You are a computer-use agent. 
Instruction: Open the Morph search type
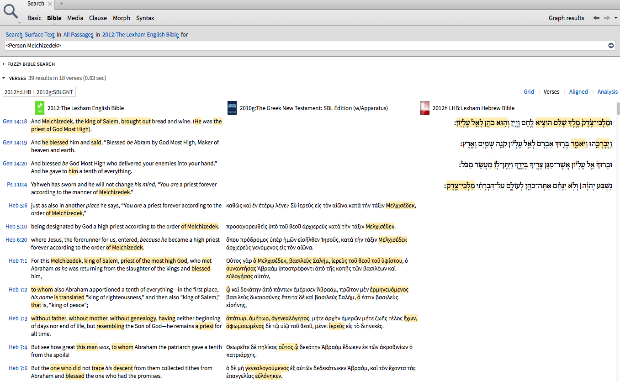click(x=122, y=18)
